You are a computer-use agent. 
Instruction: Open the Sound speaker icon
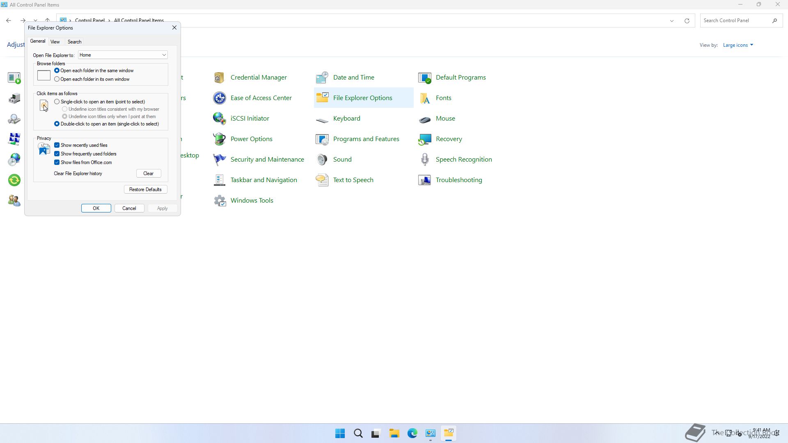[322, 160]
